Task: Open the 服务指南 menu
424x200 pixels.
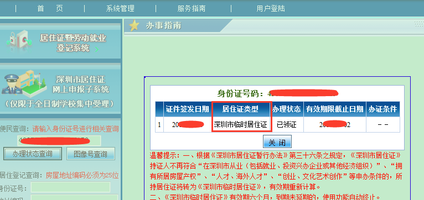Action: (x=192, y=8)
